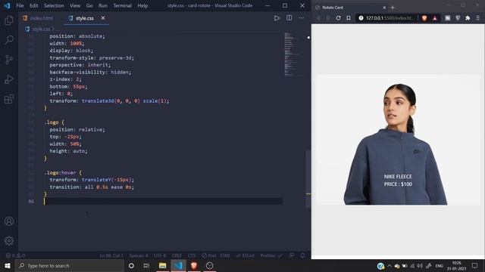Switch to the index.html tab

pyautogui.click(x=38, y=18)
